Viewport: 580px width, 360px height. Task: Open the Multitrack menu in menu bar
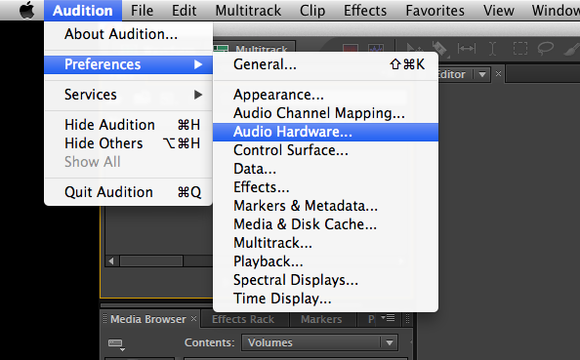point(248,11)
